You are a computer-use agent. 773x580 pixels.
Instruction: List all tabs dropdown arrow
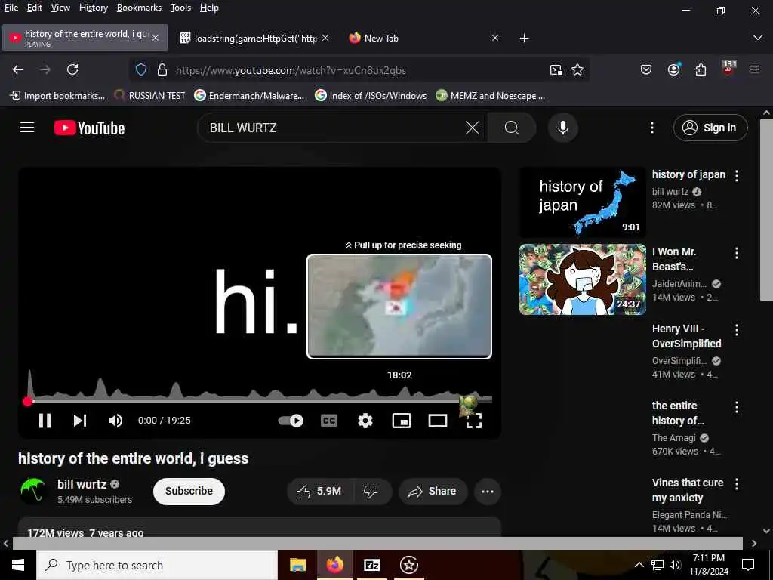click(758, 38)
